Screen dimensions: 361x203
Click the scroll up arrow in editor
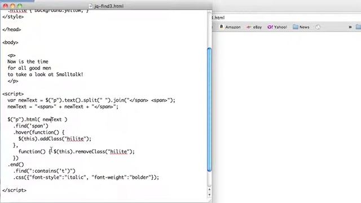pyautogui.click(x=209, y=189)
